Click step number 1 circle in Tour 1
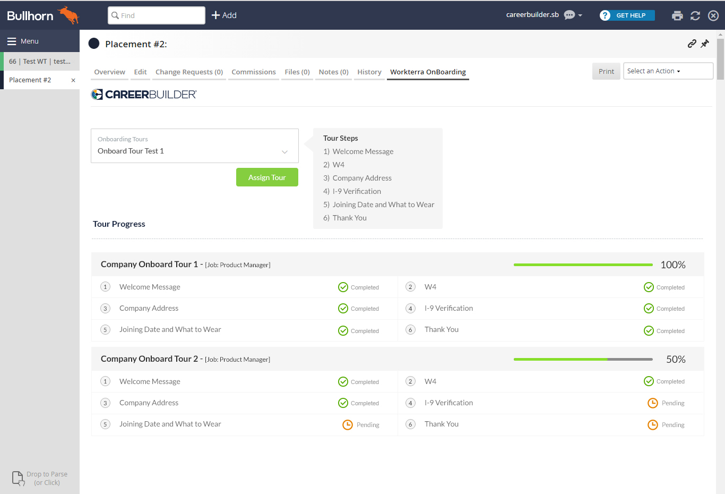The height and width of the screenshot is (494, 725). pyautogui.click(x=105, y=287)
